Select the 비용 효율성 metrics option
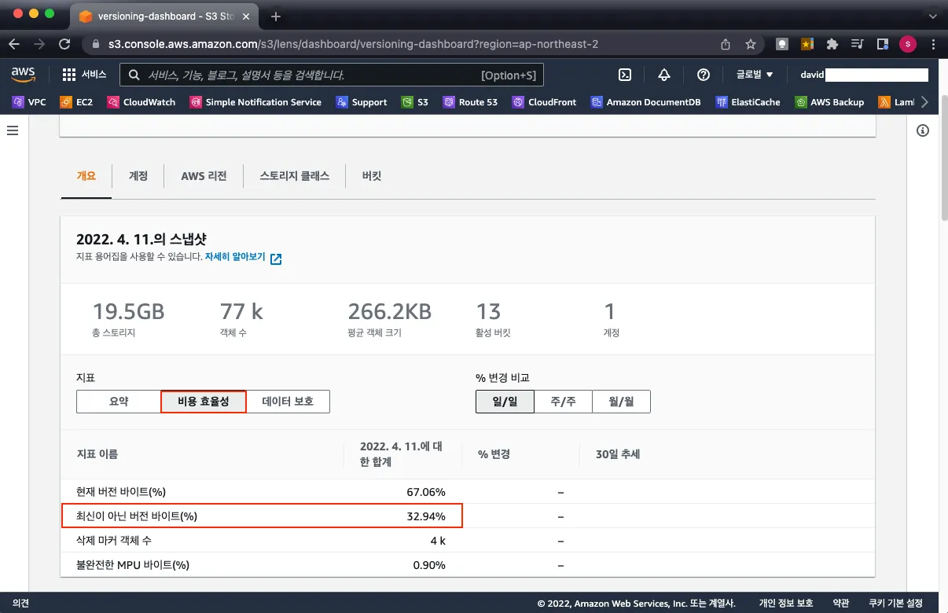This screenshot has width=948, height=613. click(x=204, y=402)
